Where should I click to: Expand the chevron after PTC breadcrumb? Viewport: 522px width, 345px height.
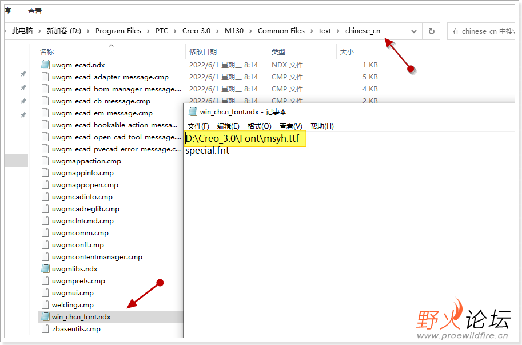pyautogui.click(x=175, y=31)
